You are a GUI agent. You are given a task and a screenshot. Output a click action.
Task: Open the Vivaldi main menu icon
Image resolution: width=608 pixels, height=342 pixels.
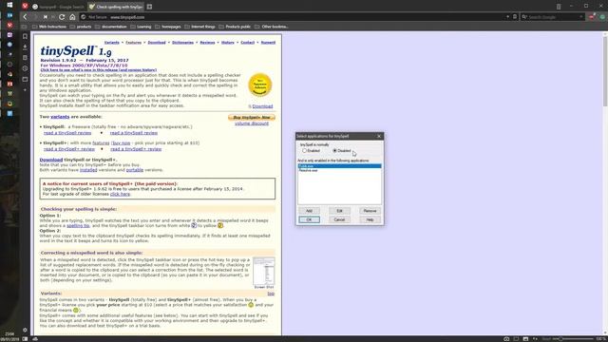pos(25,7)
